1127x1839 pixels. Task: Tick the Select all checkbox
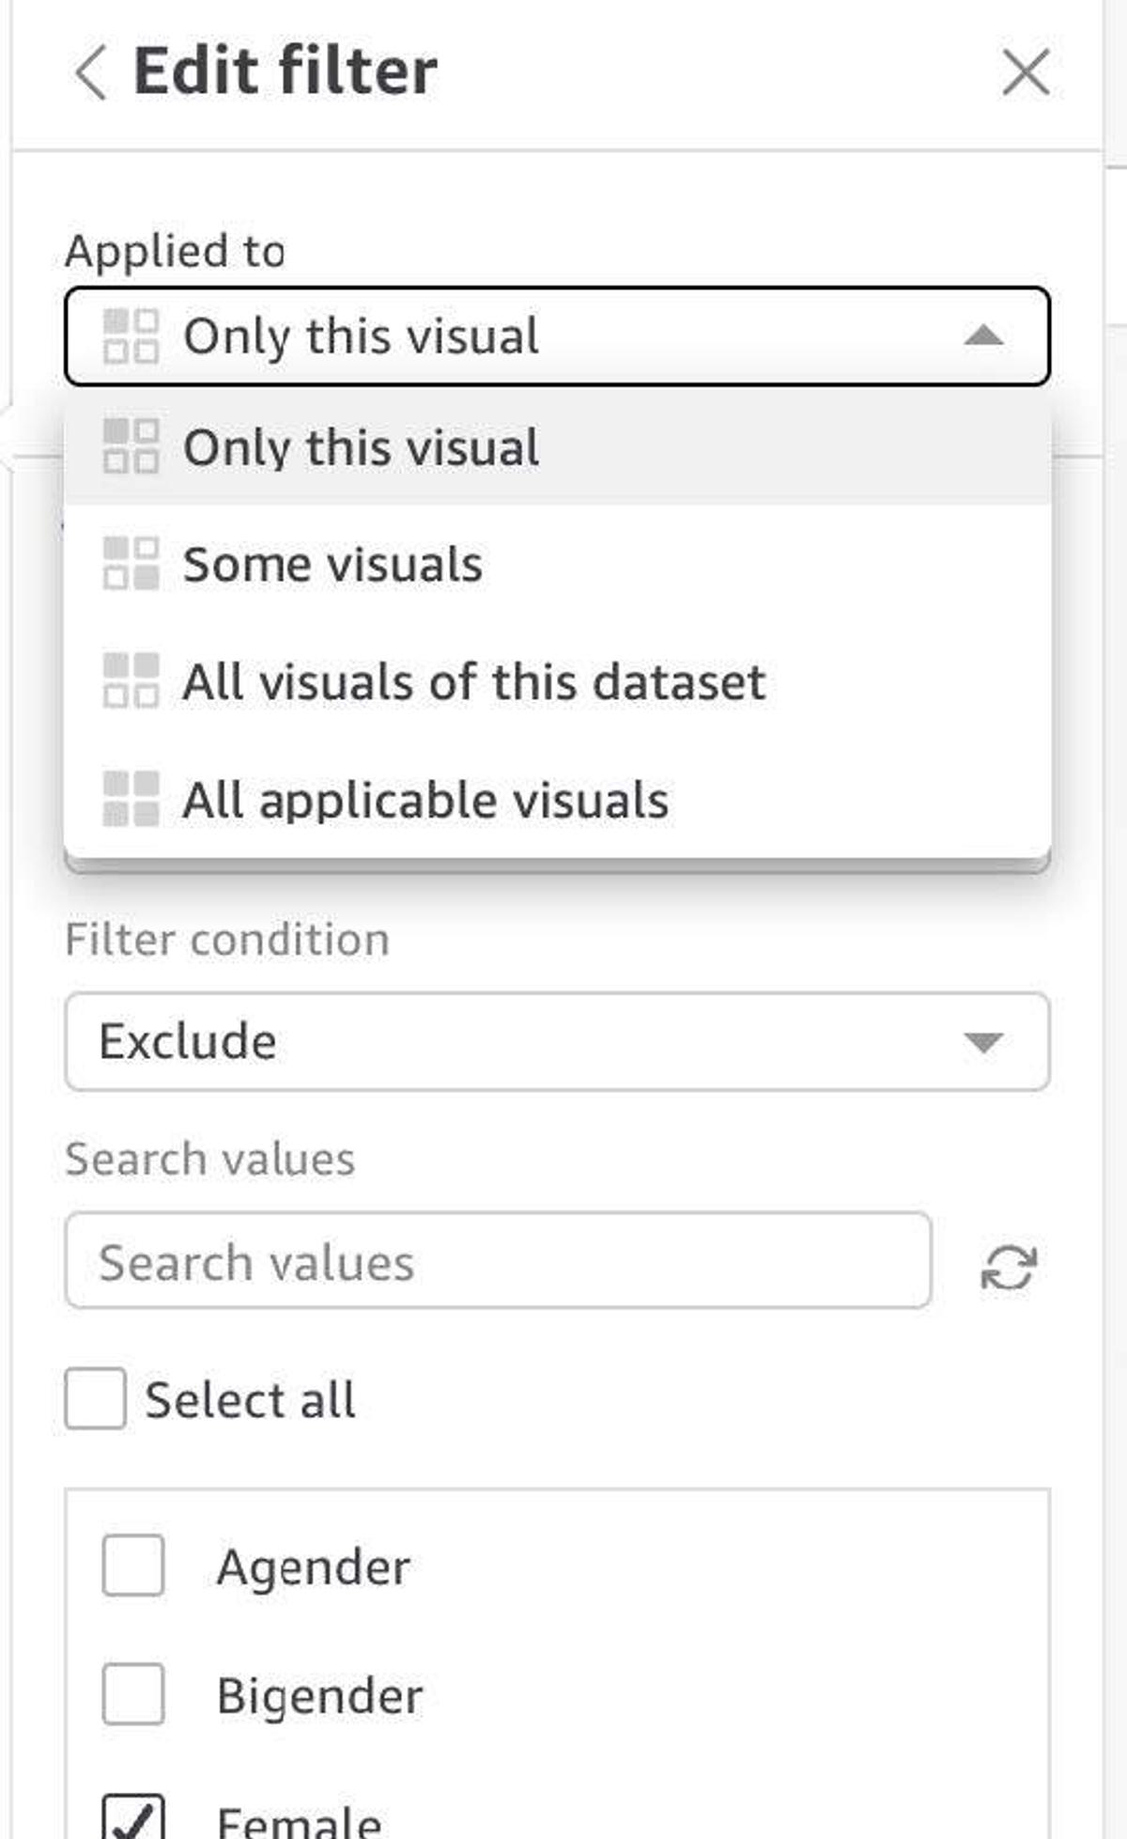[95, 1398]
